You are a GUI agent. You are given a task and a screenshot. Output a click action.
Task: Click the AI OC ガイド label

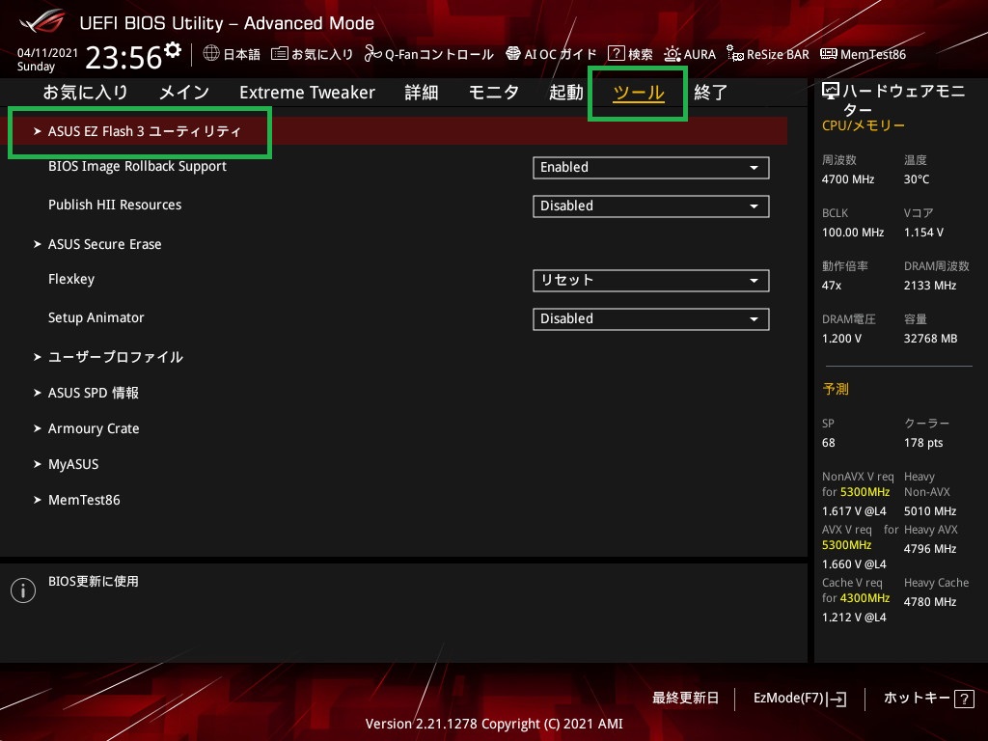point(561,54)
